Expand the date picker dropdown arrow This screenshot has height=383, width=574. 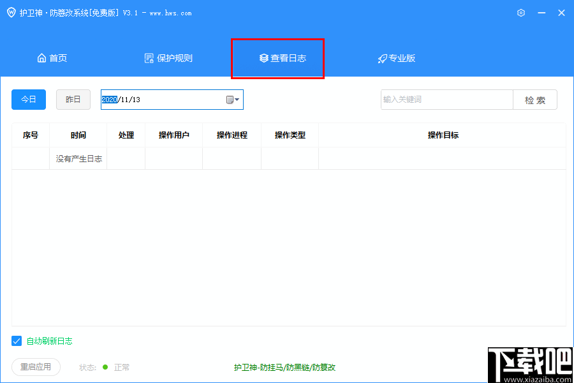237,100
